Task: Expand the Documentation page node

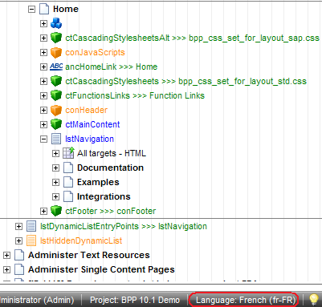Action: pos(55,168)
